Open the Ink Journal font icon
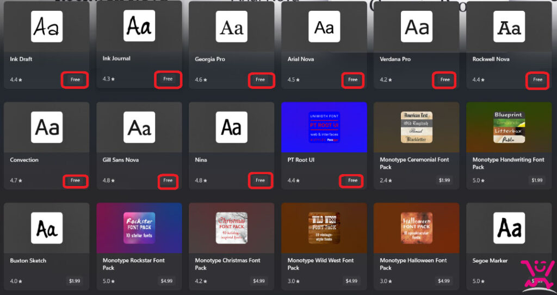 click(139, 26)
